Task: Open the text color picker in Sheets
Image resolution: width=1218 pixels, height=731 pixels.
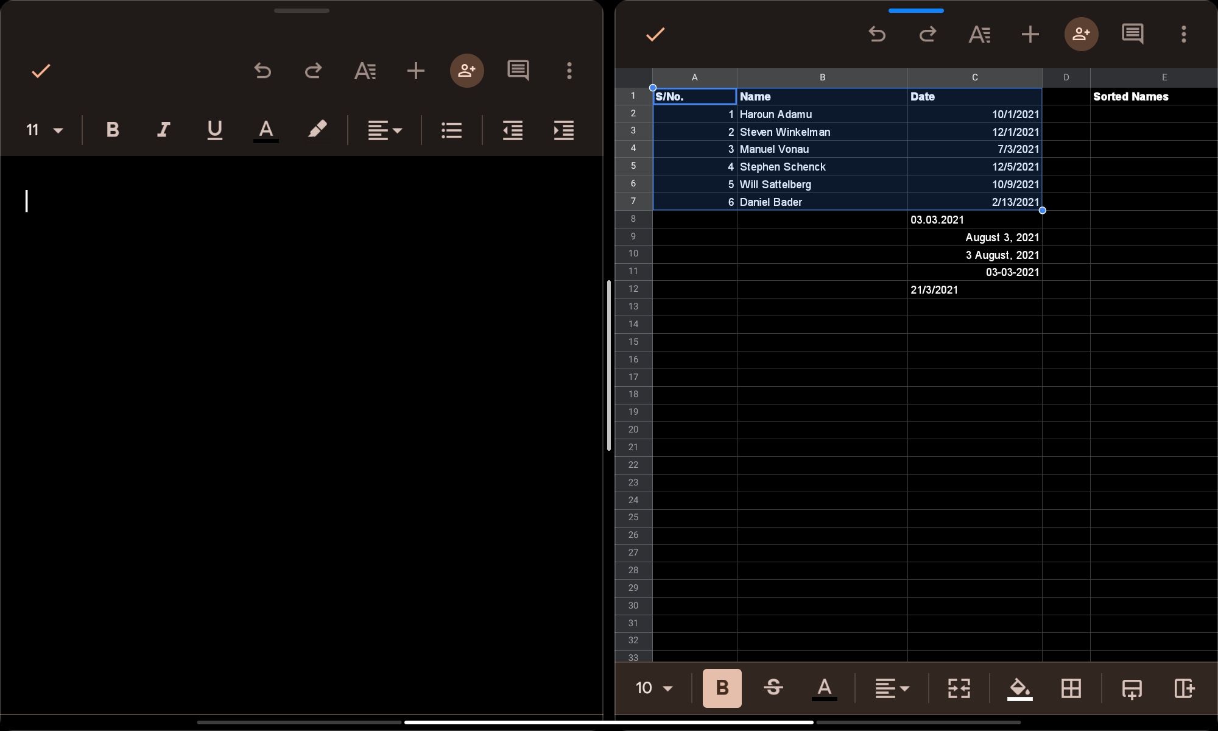Action: 824,688
